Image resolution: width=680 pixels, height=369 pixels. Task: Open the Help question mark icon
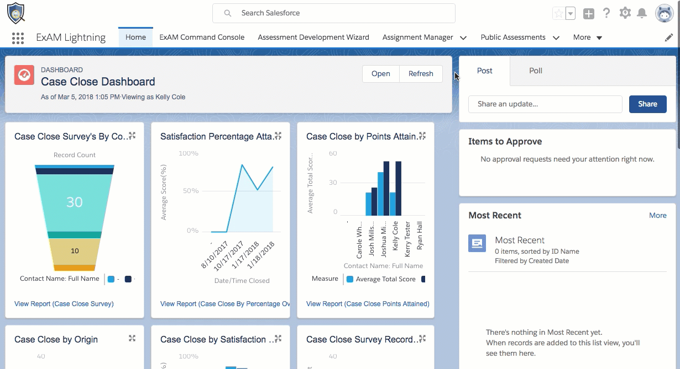click(606, 13)
